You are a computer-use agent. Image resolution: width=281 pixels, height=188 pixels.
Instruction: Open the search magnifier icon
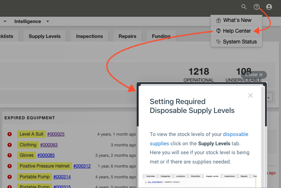click(x=244, y=7)
